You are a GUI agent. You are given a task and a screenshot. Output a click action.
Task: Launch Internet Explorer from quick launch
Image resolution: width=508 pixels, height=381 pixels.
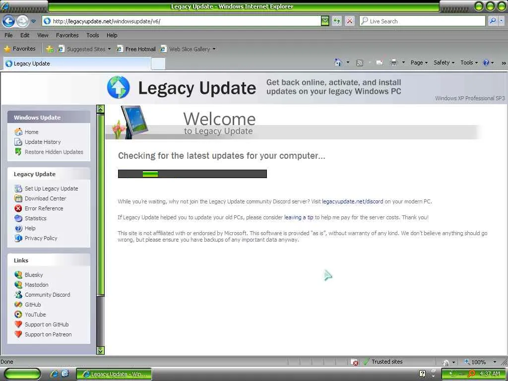54,374
